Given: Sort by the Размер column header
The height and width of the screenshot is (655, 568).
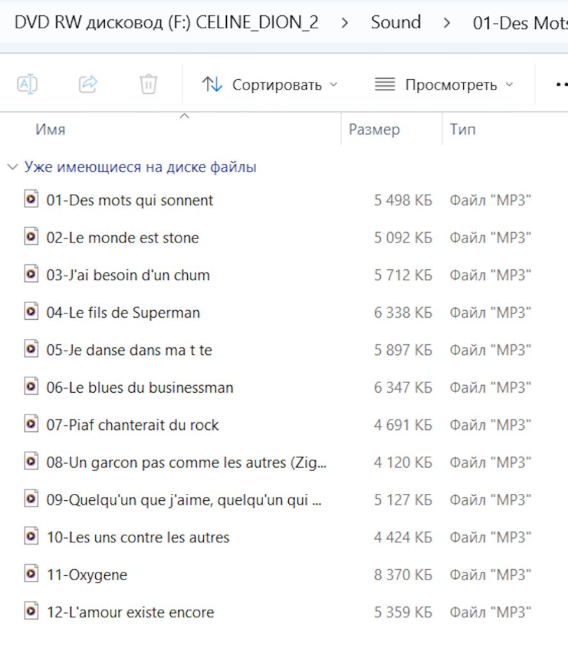Looking at the screenshot, I should click(374, 129).
